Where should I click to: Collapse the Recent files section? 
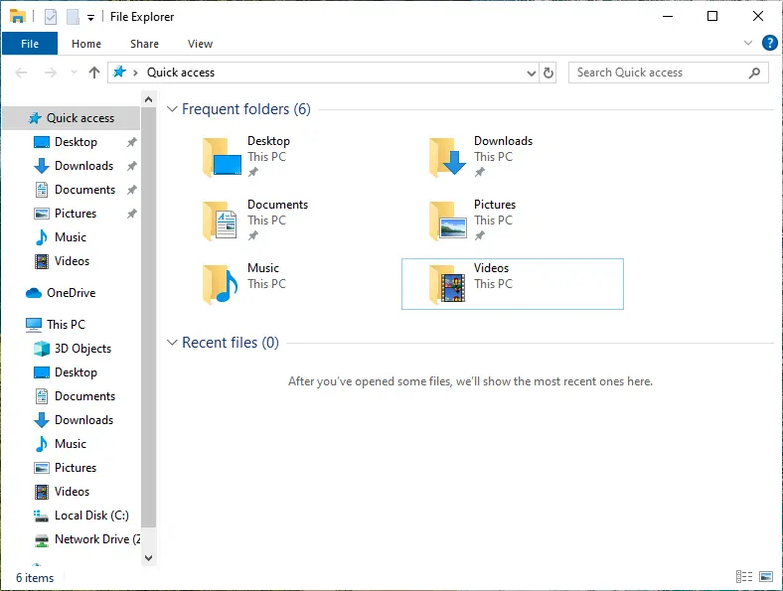(172, 343)
